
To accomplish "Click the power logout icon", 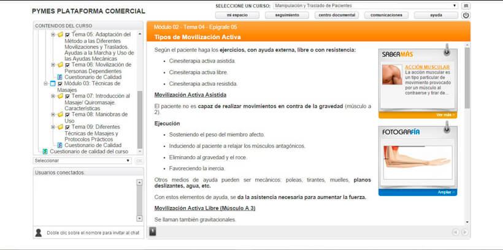I will pos(466,15).
